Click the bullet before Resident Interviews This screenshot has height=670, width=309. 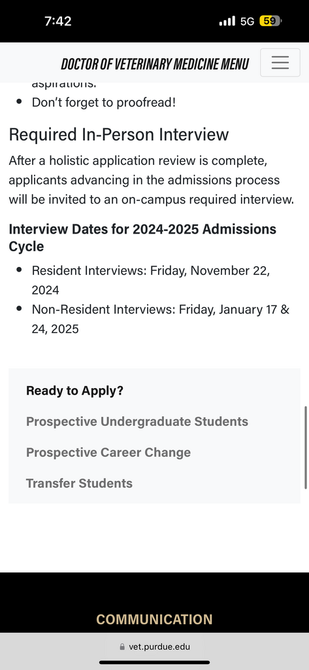19,270
